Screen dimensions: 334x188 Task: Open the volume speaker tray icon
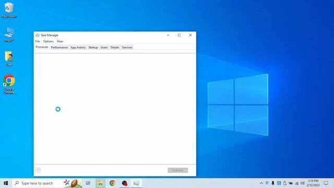[x=303, y=183]
